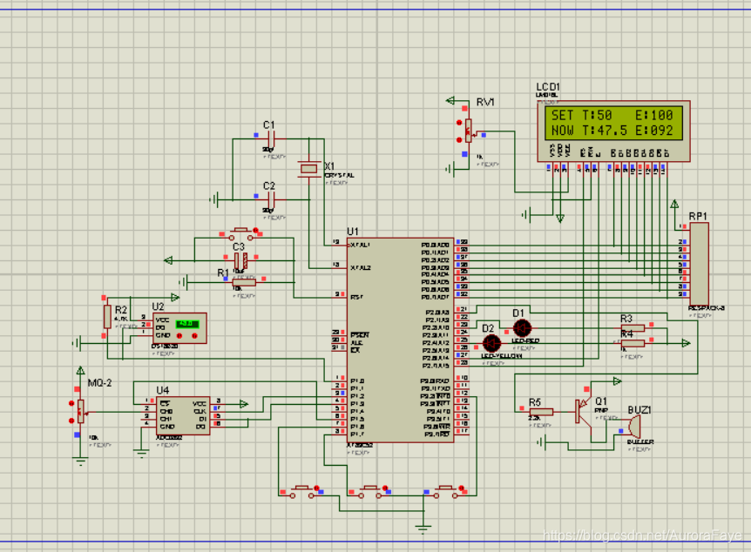Viewport: 751px width, 552px height.
Task: Select the MQ-2 gas sensor potentiometer
Action: tap(80, 411)
